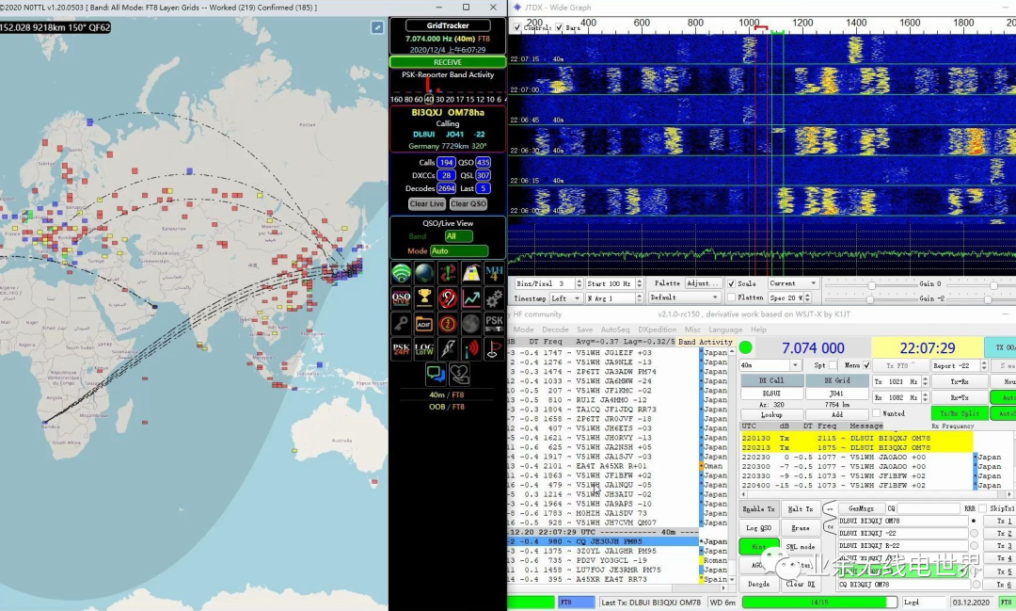Toggle the PSK Spots icon
Image resolution: width=1016 pixels, height=611 pixels.
pos(494,324)
